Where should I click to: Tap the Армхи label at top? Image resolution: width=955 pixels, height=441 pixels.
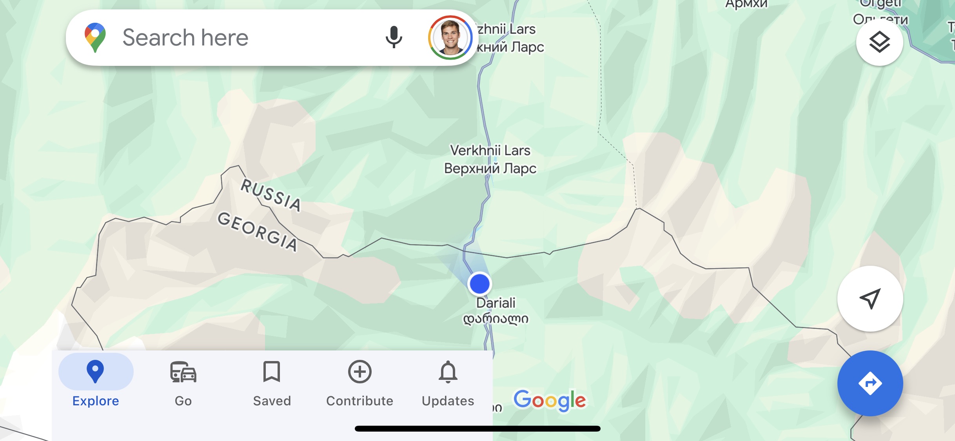(x=746, y=4)
